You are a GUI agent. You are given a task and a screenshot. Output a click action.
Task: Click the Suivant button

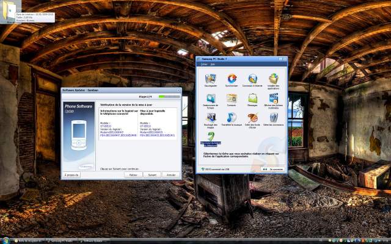point(152,174)
